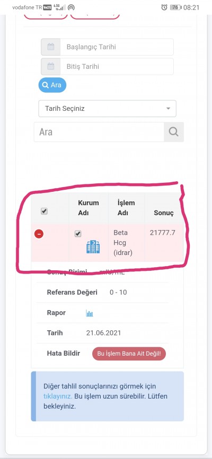
Task: Toggle the select-all header checkbox
Action: pos(44,211)
